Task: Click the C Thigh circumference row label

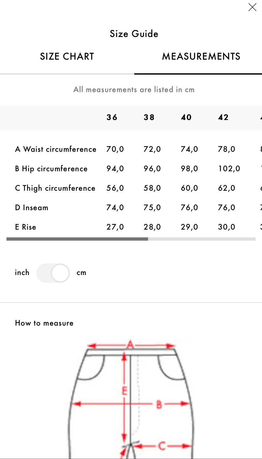Action: point(55,188)
